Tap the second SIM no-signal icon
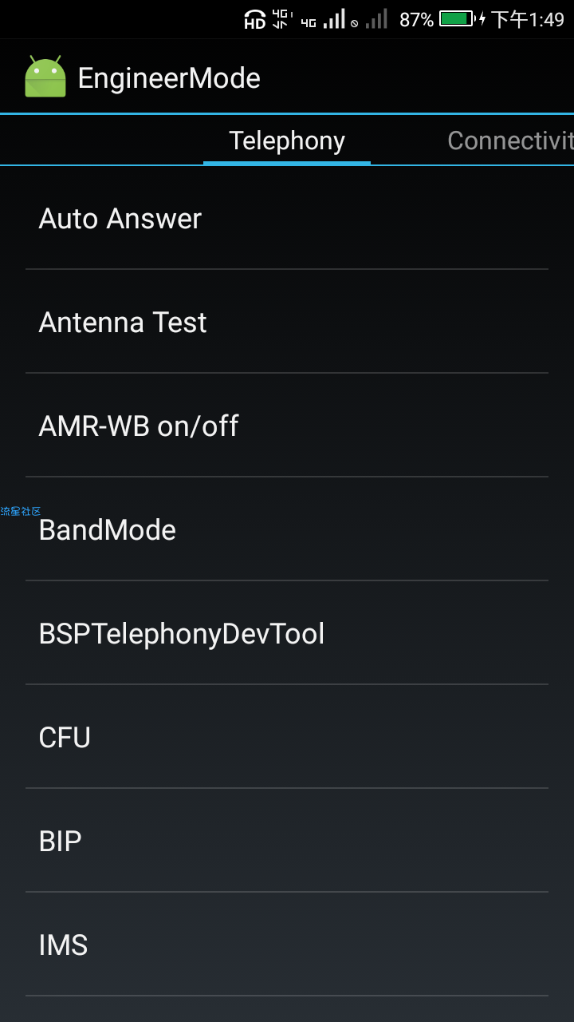The image size is (574, 1022). point(370,19)
